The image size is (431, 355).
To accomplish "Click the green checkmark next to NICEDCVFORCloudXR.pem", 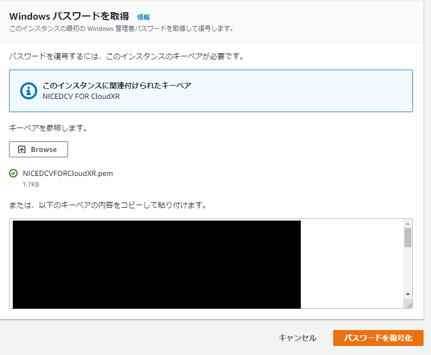I will pos(13,173).
